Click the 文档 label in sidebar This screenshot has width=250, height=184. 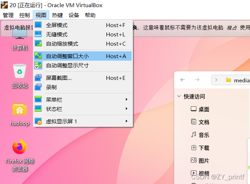(x=204, y=122)
